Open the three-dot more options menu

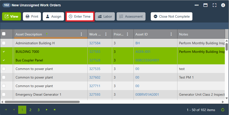[x=197, y=5]
